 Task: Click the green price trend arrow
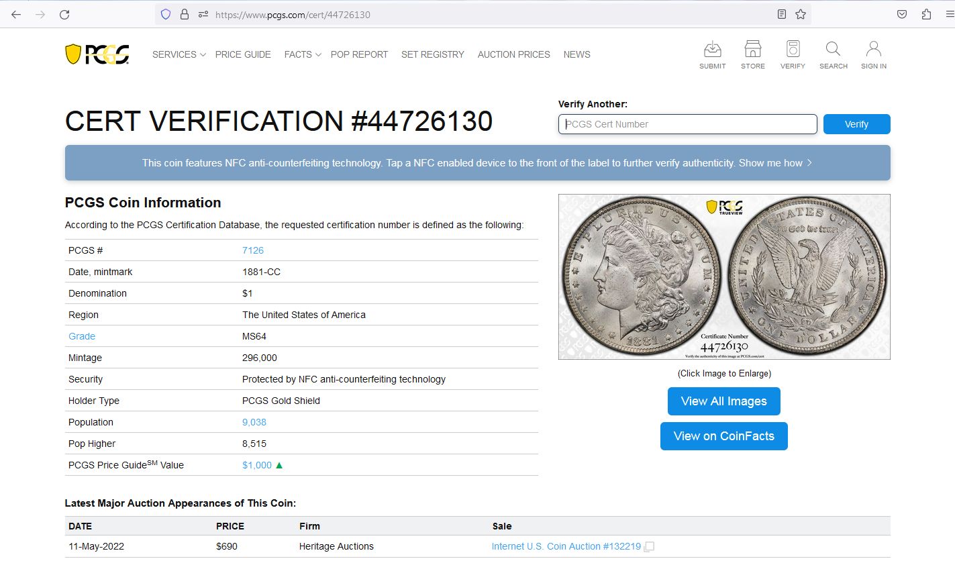click(279, 465)
